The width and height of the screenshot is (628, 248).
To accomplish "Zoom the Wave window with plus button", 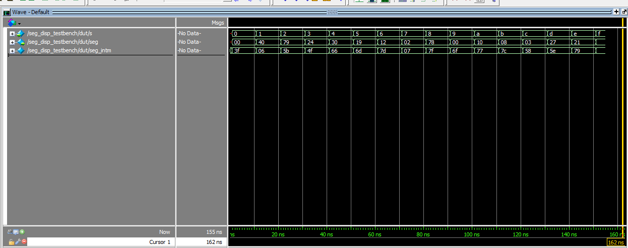I will click(x=616, y=12).
